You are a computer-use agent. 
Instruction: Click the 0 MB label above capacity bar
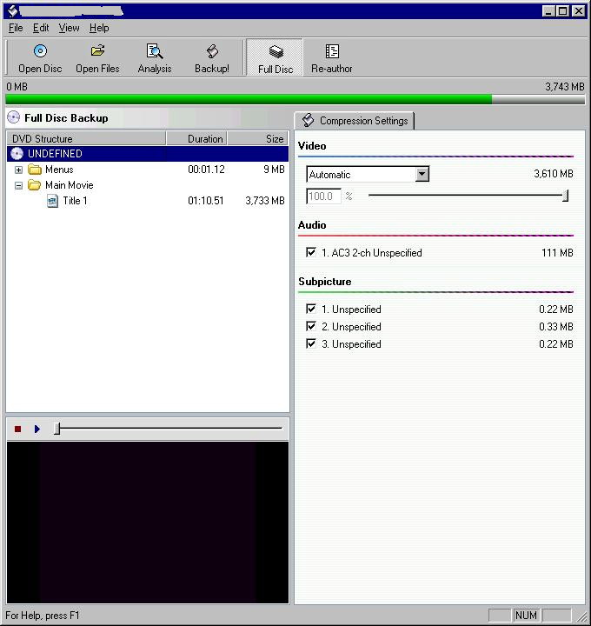click(x=17, y=87)
